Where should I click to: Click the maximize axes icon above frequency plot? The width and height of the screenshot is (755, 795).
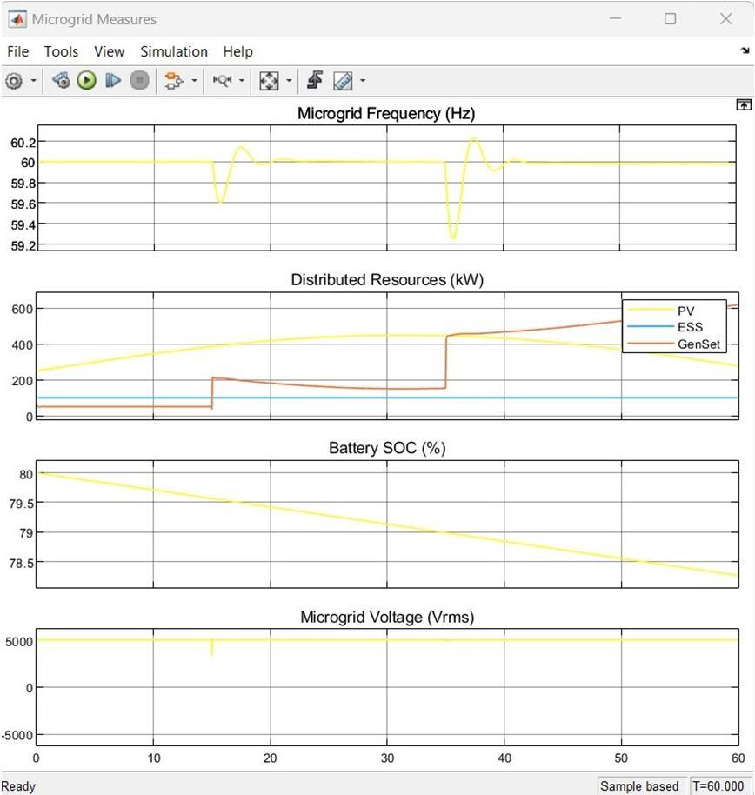coord(744,105)
